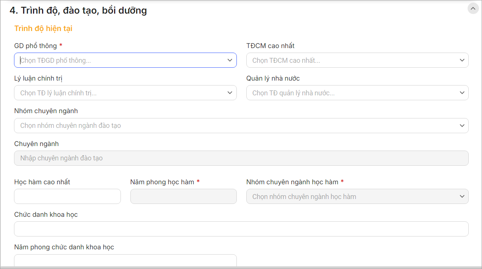The width and height of the screenshot is (482, 269).
Task: Click the arrow in Lý luận chính trị dropdown
Action: click(230, 93)
